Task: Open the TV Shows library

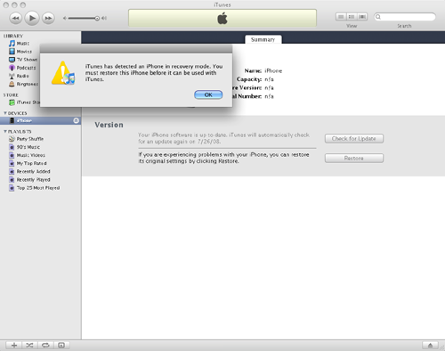Action: 23,60
